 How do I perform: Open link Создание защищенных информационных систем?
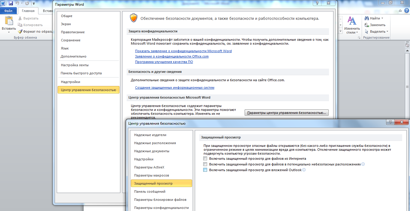tap(175, 88)
